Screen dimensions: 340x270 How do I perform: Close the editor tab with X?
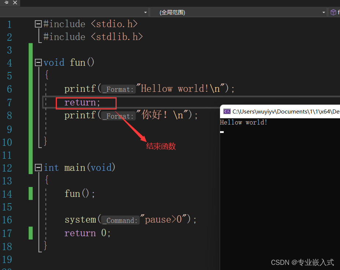(15, 3)
